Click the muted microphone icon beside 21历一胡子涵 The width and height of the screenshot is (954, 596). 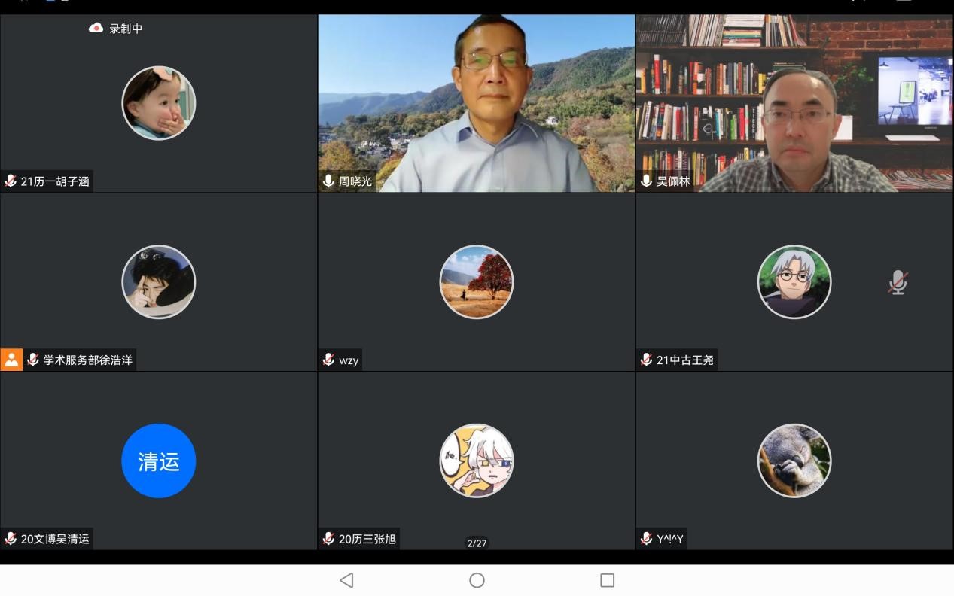click(x=11, y=181)
